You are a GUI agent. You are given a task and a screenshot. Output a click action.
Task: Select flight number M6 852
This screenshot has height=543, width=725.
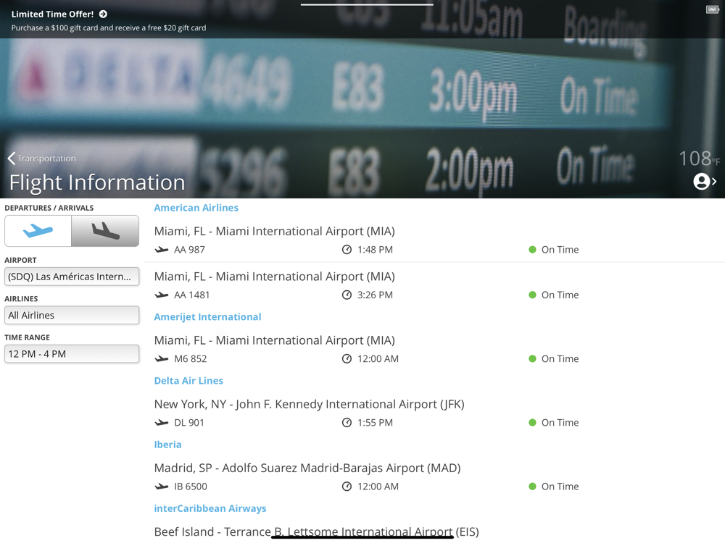click(191, 359)
